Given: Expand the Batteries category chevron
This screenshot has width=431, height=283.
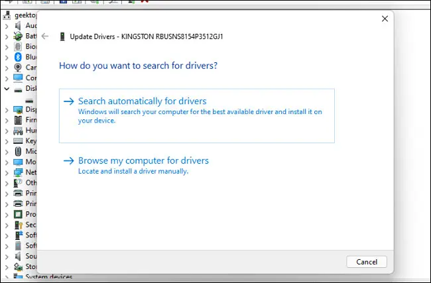Looking at the screenshot, I should pos(7,37).
